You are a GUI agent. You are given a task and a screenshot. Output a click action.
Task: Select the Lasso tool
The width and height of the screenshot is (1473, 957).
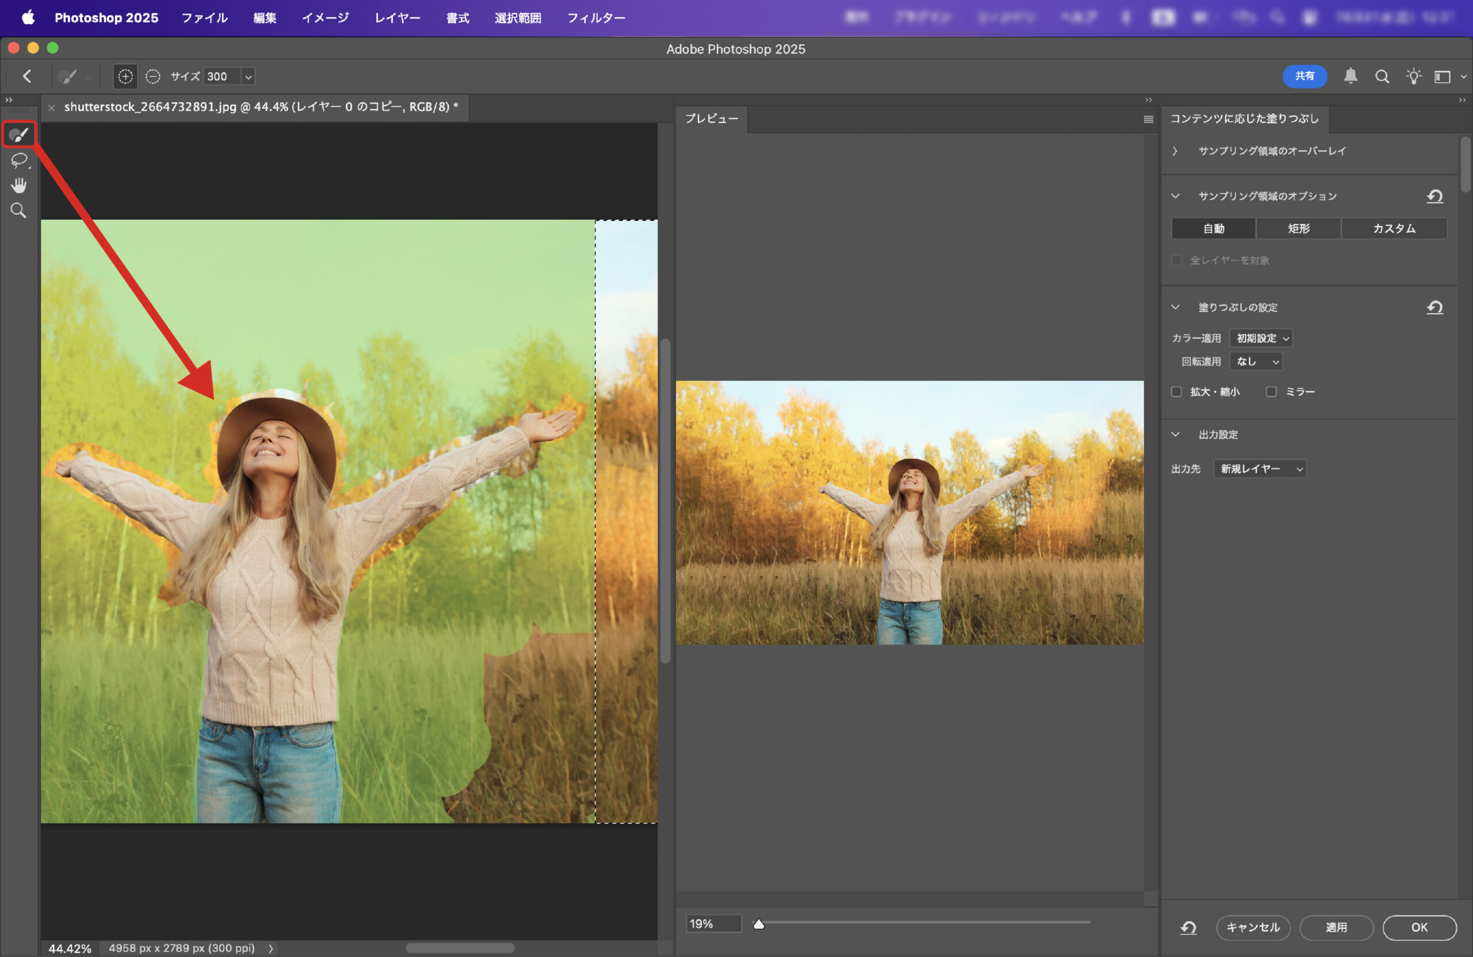(x=18, y=161)
